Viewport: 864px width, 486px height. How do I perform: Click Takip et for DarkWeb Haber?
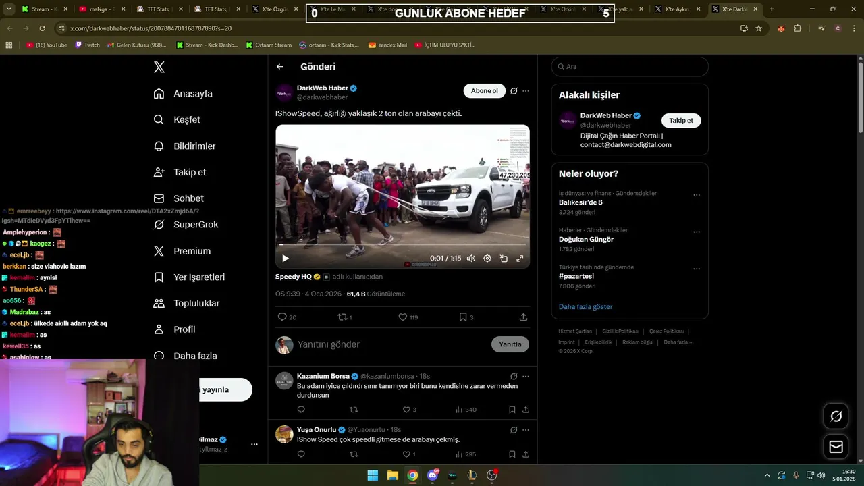pyautogui.click(x=681, y=120)
